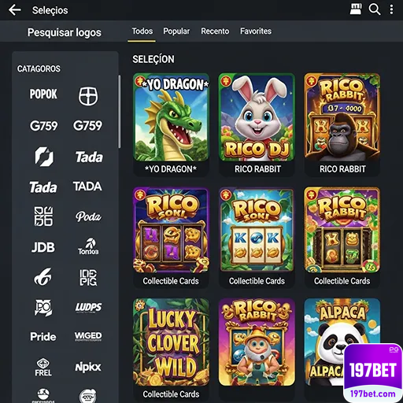Select the IND PIG provider logo
Image resolution: width=403 pixels, height=403 pixels.
[x=88, y=277]
